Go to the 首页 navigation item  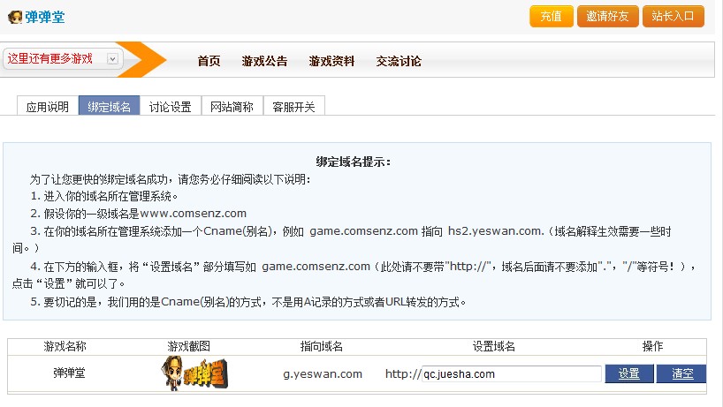click(x=209, y=61)
